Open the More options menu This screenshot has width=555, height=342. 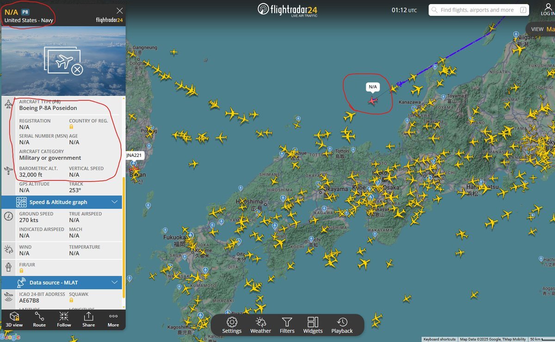click(x=113, y=319)
